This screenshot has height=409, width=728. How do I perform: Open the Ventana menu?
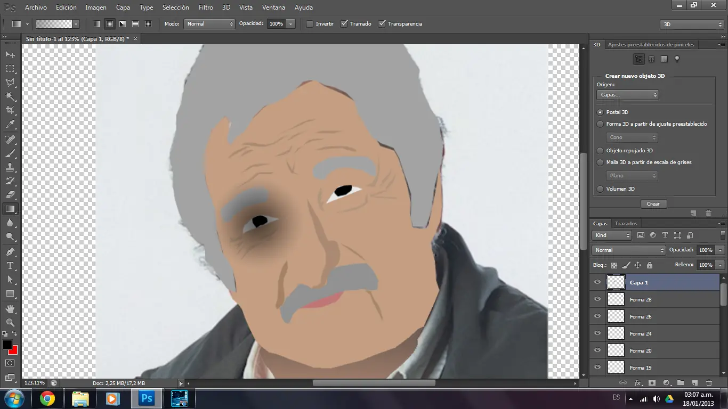pos(273,7)
